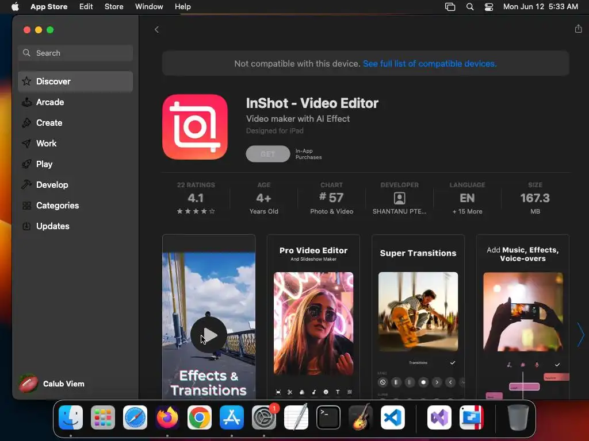Open full list of compatible devices link

(429, 64)
